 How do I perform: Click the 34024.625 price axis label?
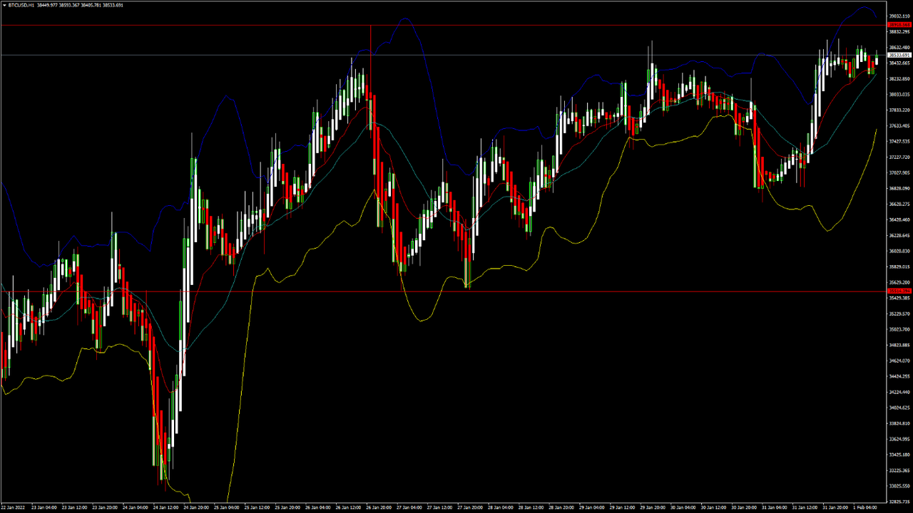[x=899, y=408]
